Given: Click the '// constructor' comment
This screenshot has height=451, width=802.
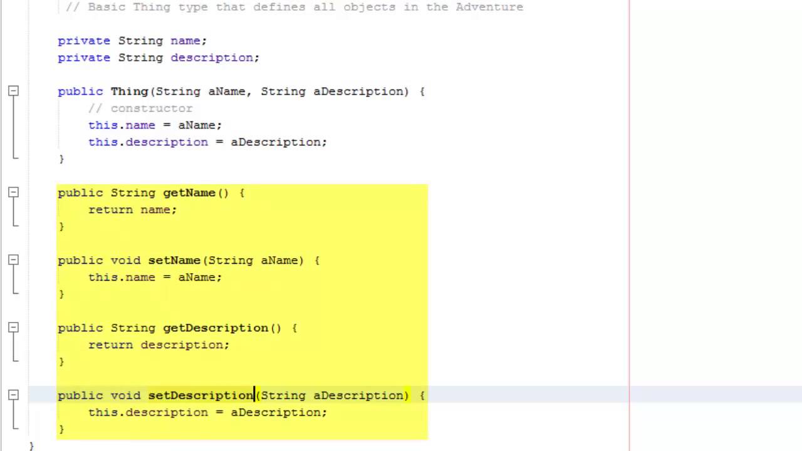Looking at the screenshot, I should pyautogui.click(x=140, y=108).
